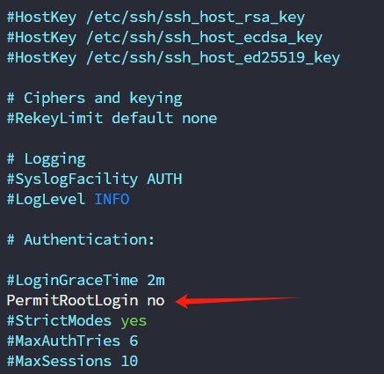The width and height of the screenshot is (384, 374).
Task: Place cursor on ssh_host_rsa_key HostKey line
Action: pyautogui.click(x=156, y=18)
